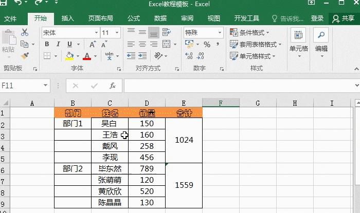Click 登录 sign in
The height and width of the screenshot is (213, 360).
click(x=317, y=18)
